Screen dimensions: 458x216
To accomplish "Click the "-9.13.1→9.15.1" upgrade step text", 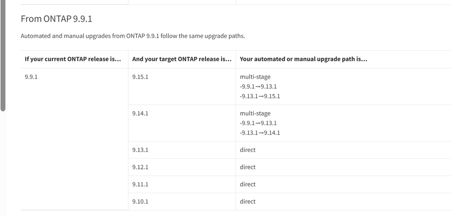I will tap(260, 96).
